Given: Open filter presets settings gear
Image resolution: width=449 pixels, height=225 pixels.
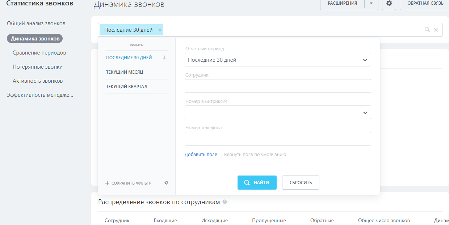Looking at the screenshot, I should [x=166, y=183].
